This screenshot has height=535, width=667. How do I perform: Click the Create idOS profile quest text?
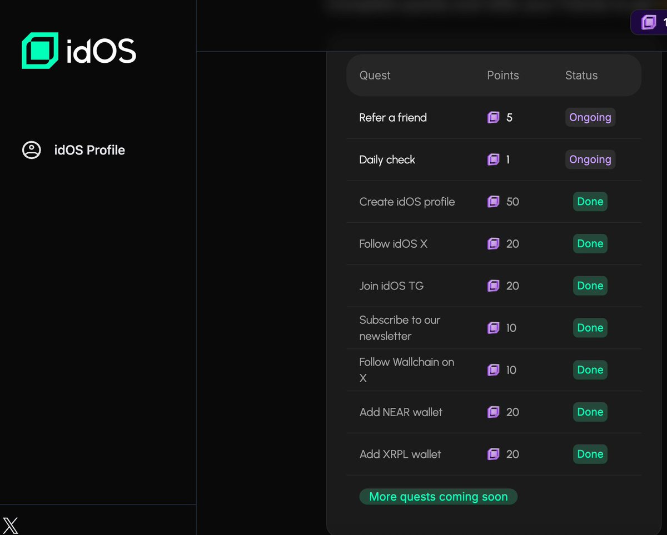(x=407, y=202)
